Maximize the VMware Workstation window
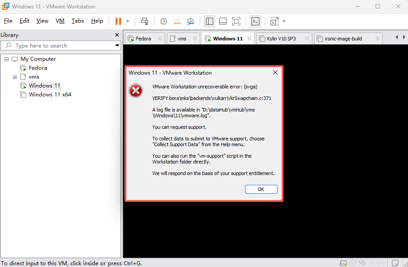 378,6
